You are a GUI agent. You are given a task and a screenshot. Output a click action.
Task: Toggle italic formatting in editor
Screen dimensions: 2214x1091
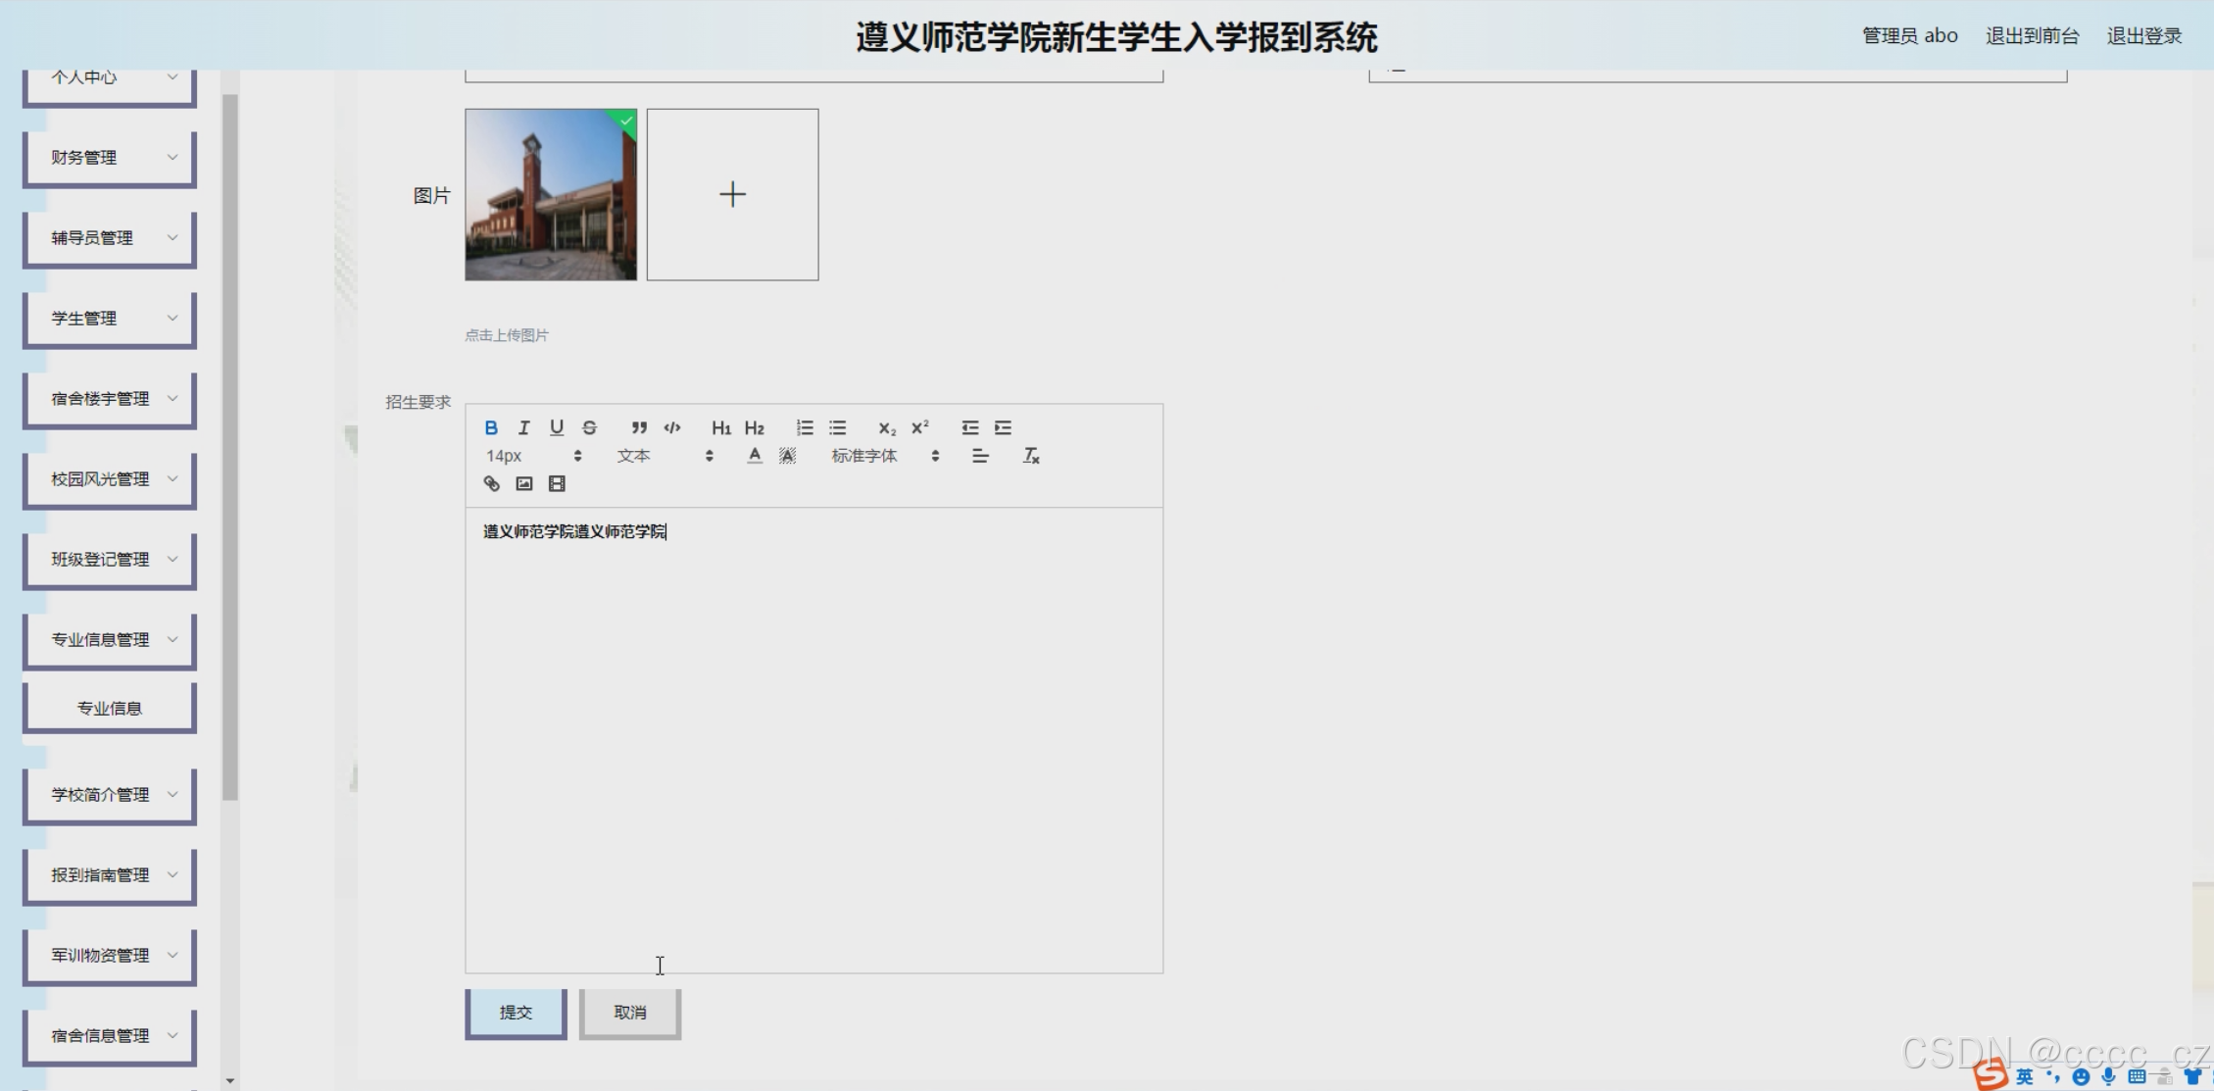point(523,427)
